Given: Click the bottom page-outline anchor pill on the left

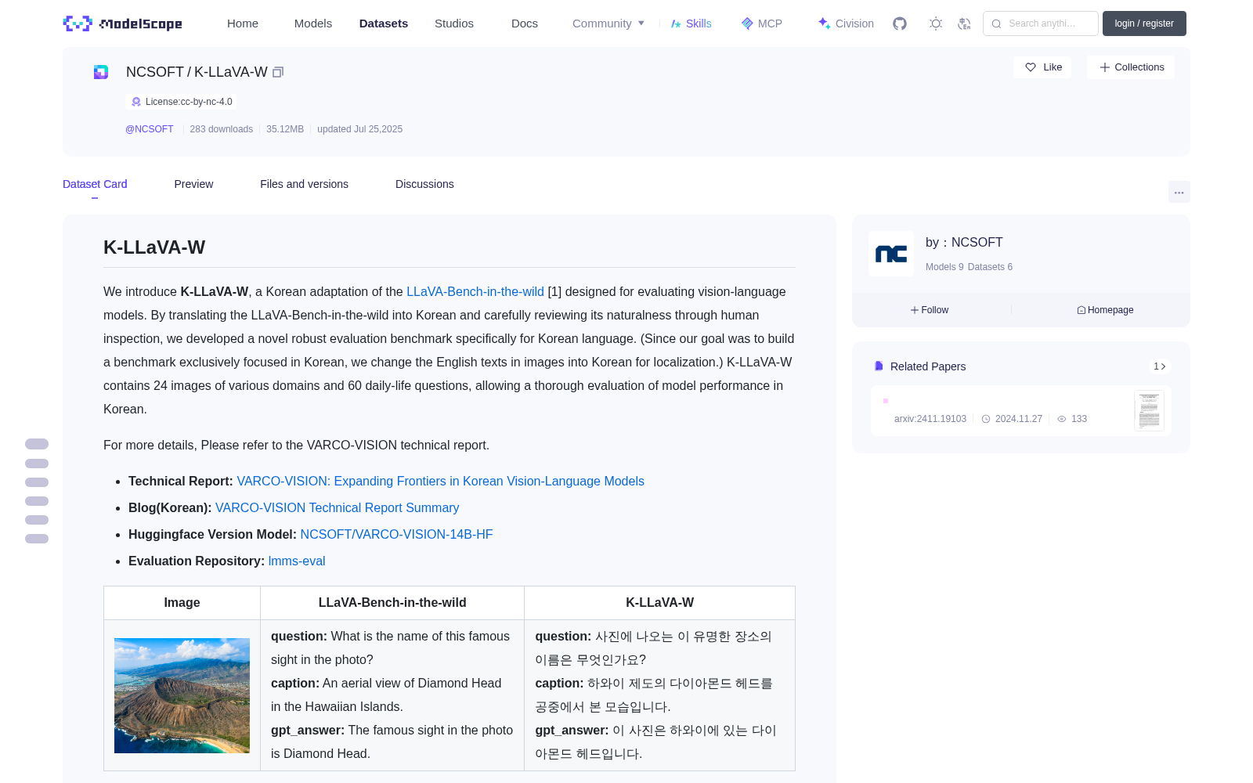Looking at the screenshot, I should 37,539.
